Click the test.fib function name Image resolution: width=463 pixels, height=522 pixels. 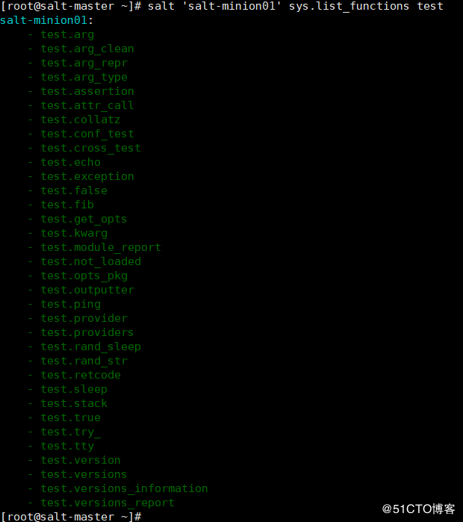(67, 205)
